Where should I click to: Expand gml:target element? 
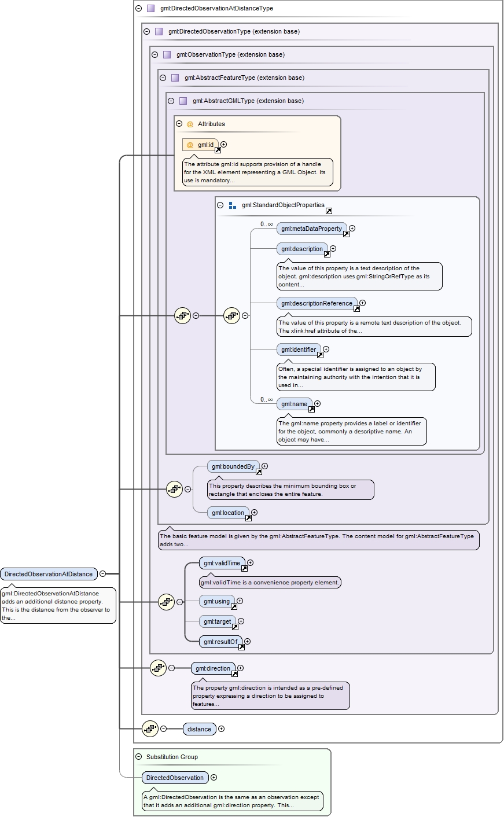pyautogui.click(x=241, y=621)
